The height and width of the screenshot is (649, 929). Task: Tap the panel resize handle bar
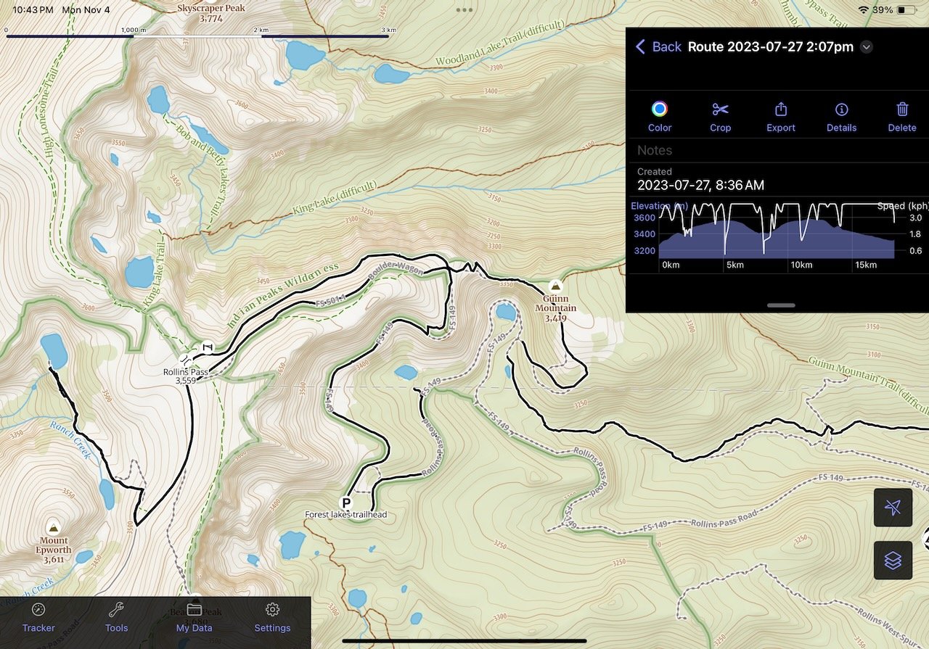781,305
